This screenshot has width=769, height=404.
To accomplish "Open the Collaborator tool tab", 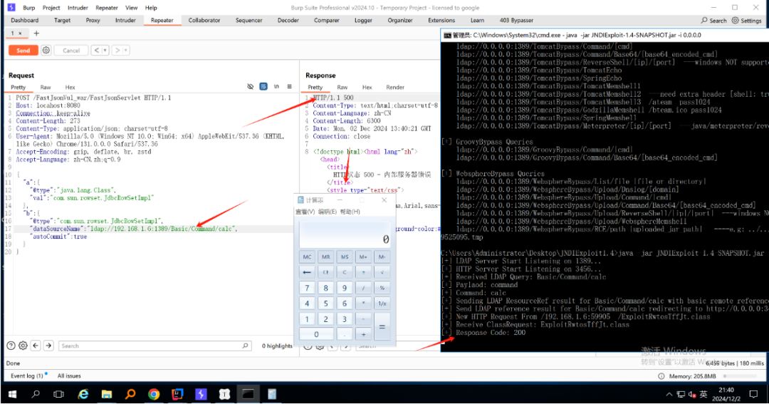I will point(204,20).
